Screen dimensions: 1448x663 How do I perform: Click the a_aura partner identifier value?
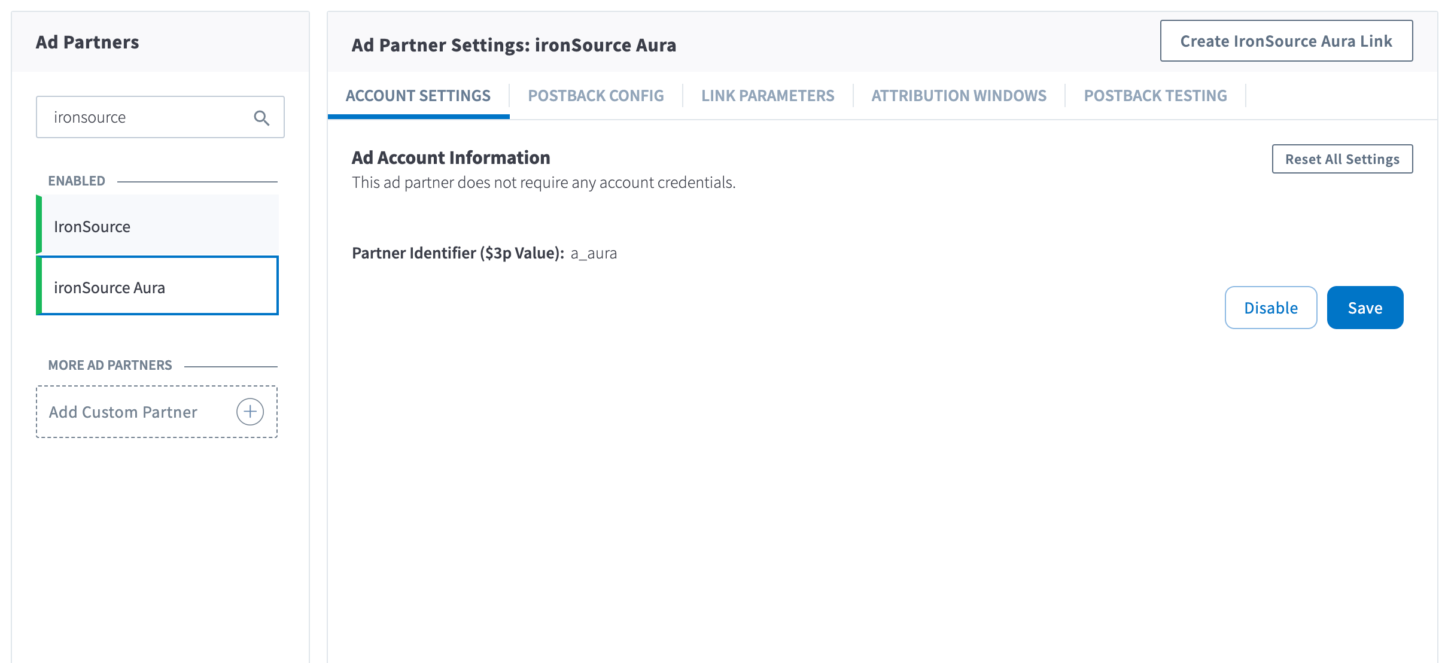coord(594,253)
